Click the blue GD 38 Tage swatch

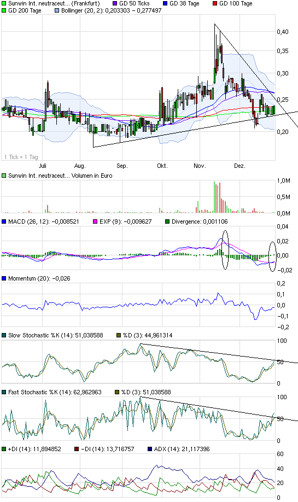(165, 3)
